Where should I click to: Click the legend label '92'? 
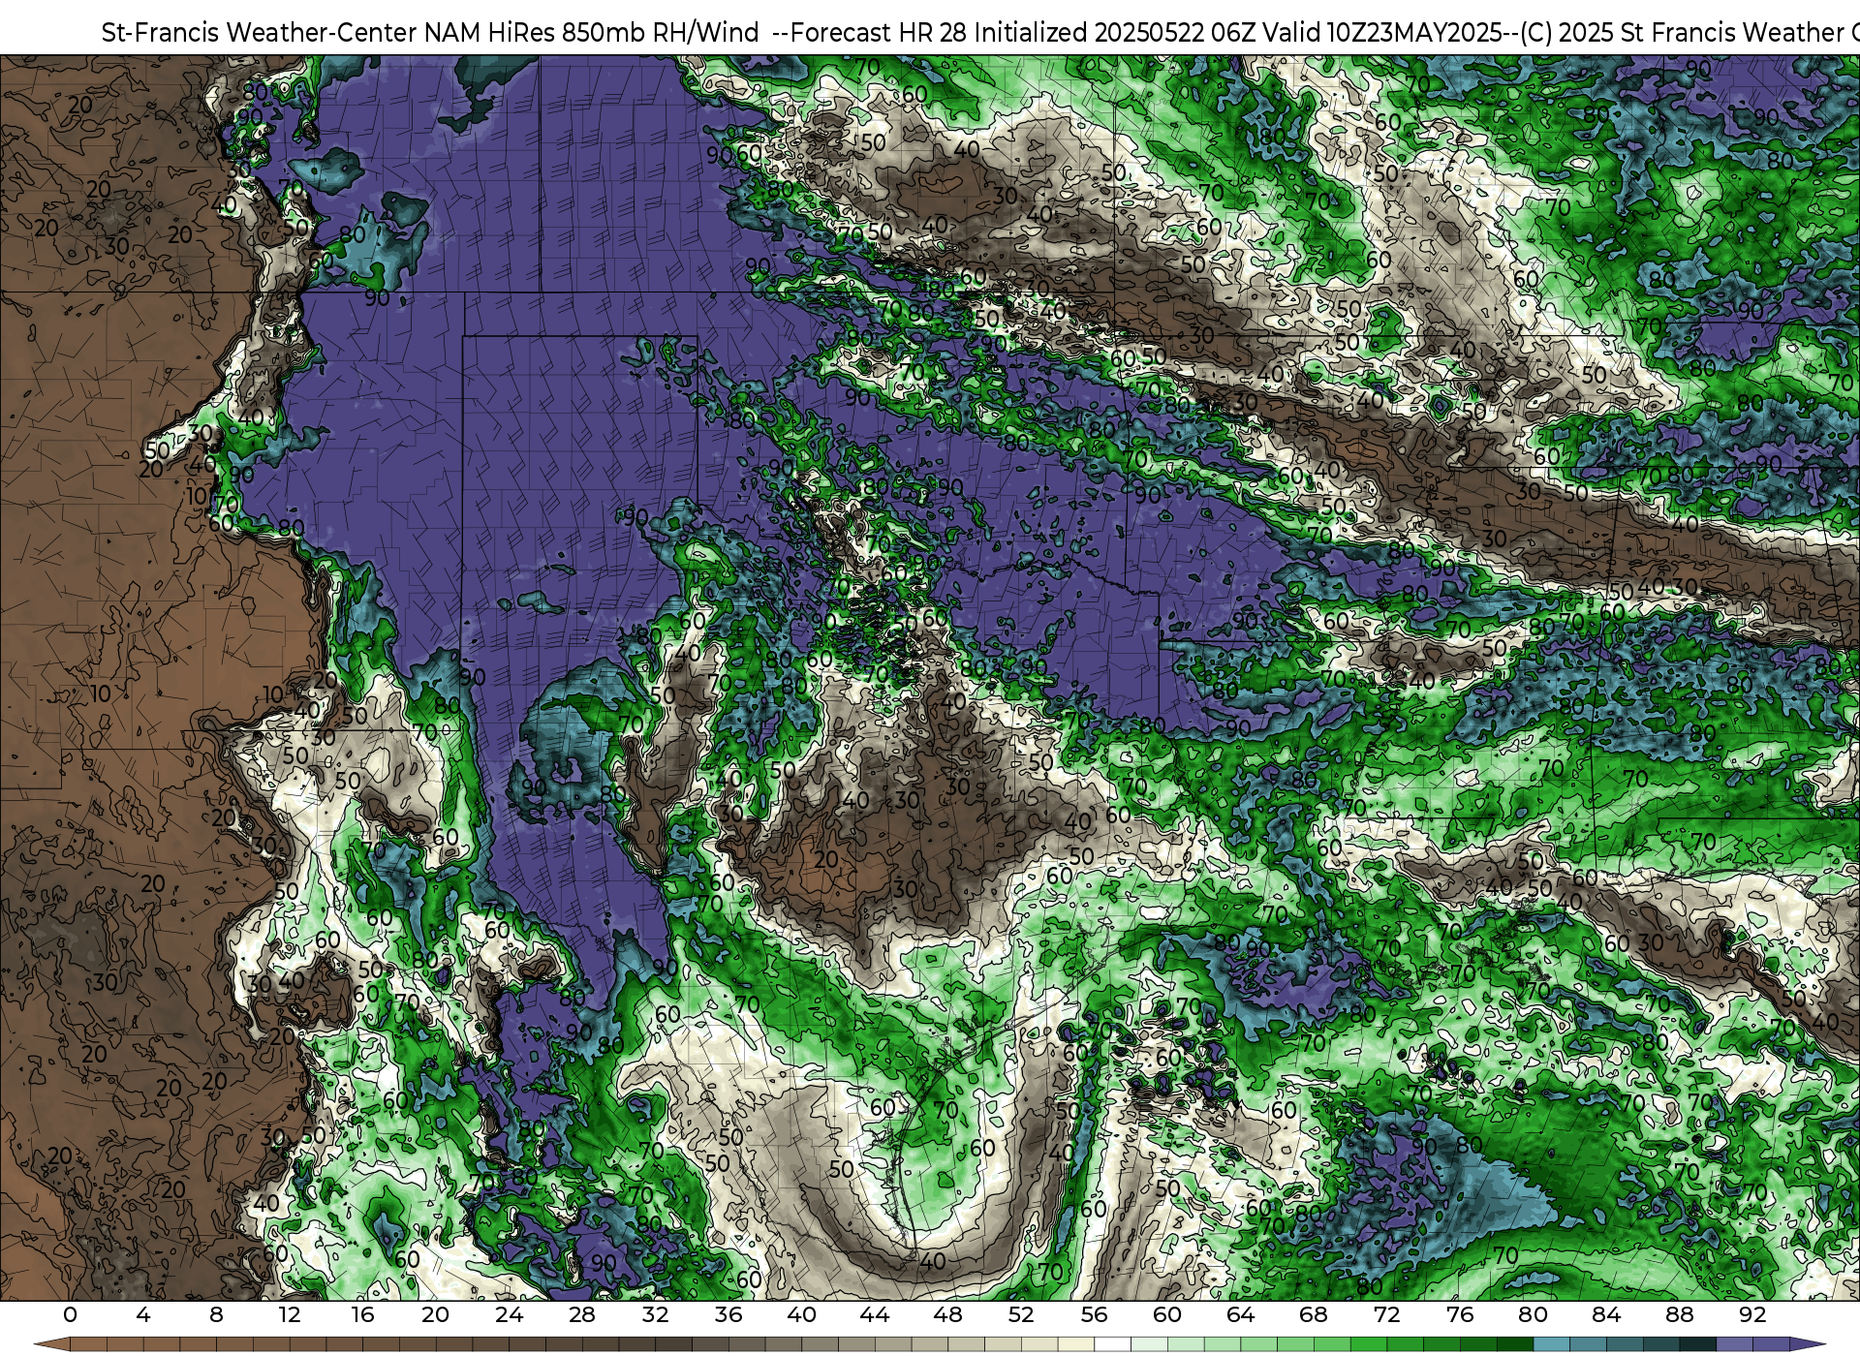pyautogui.click(x=1752, y=1315)
